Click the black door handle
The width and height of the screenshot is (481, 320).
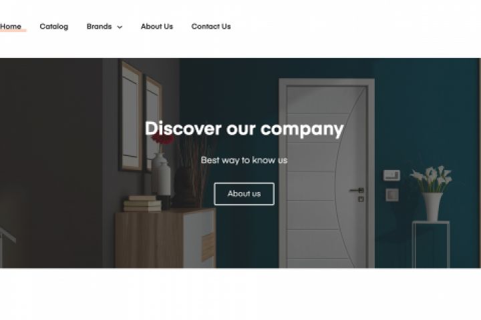point(357,191)
